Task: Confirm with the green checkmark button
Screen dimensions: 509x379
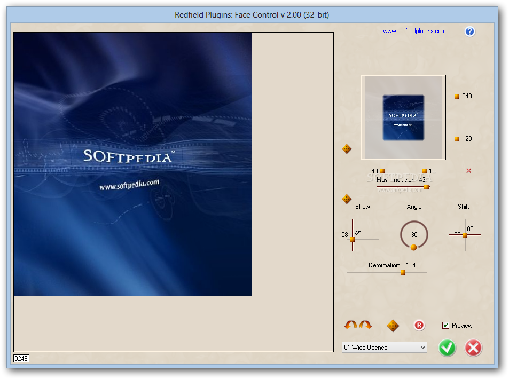Action: pyautogui.click(x=448, y=348)
